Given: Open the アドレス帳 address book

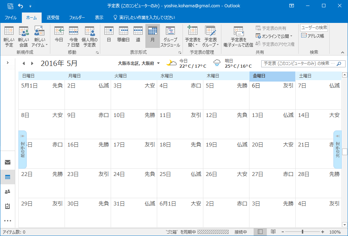Looking at the screenshot, I should [313, 36].
